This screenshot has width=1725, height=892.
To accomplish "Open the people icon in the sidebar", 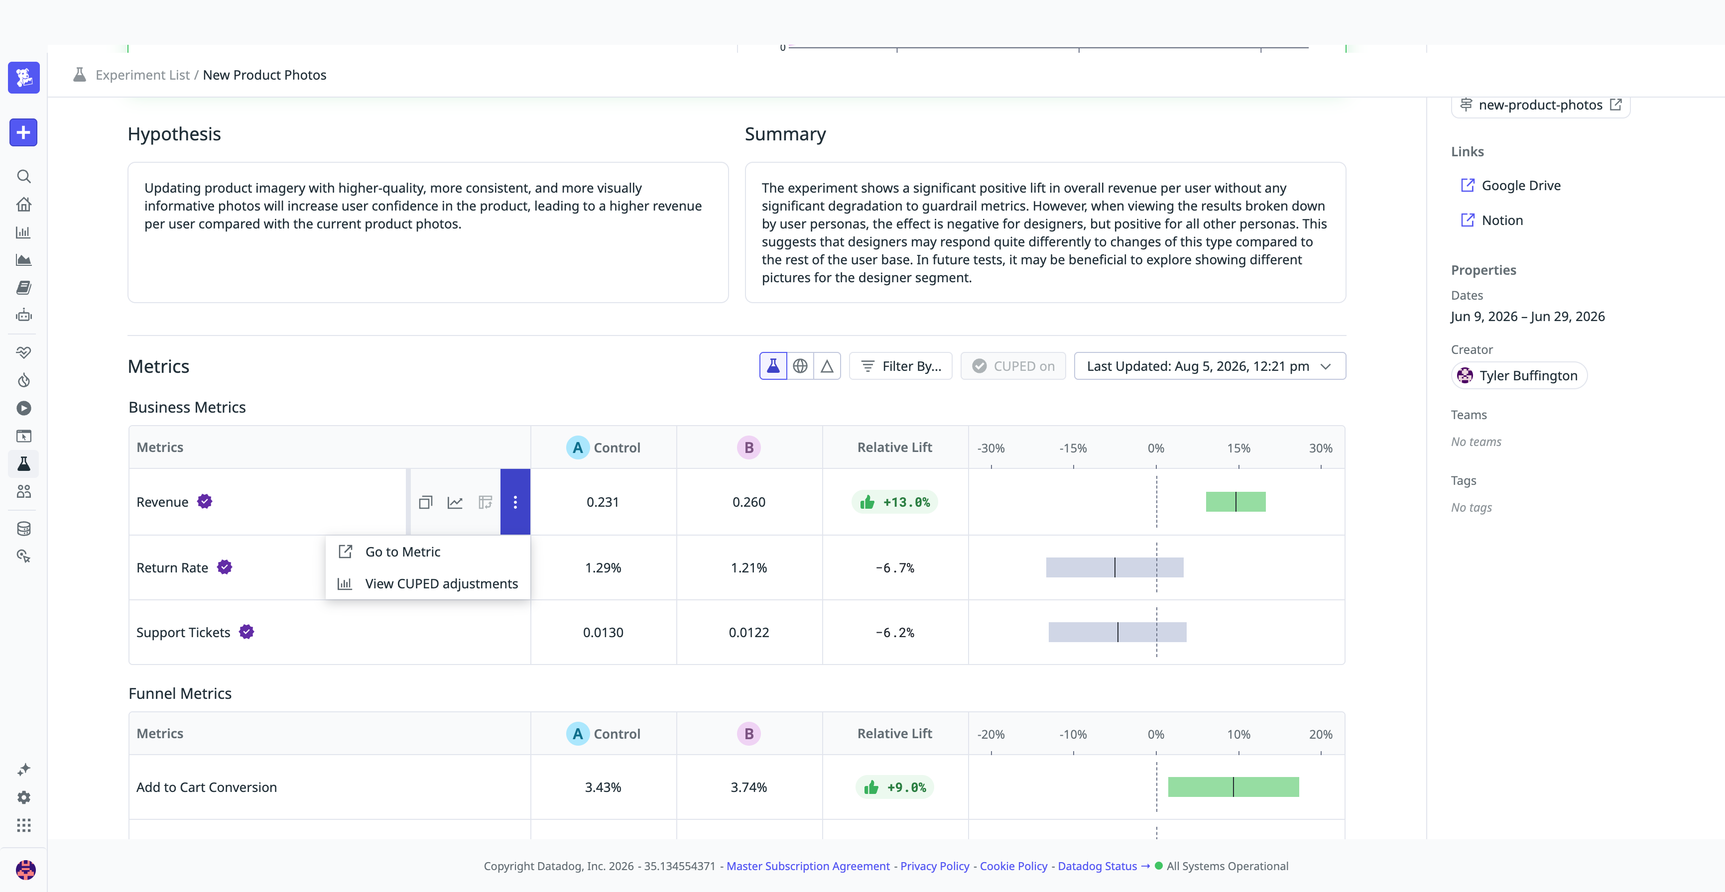I will point(23,492).
